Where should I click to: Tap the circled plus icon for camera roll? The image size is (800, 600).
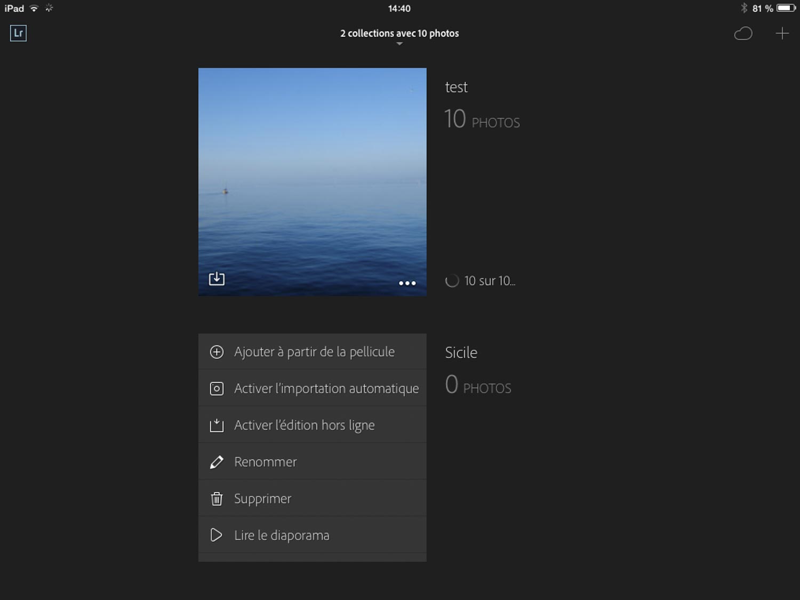tap(217, 352)
